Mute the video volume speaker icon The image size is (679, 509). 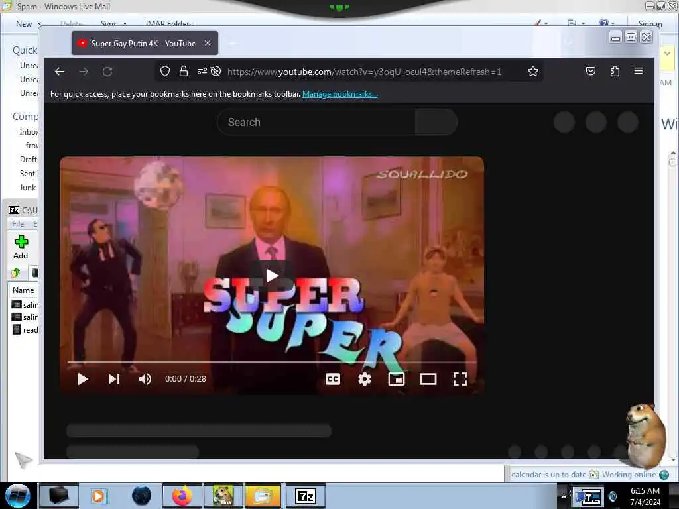click(145, 379)
